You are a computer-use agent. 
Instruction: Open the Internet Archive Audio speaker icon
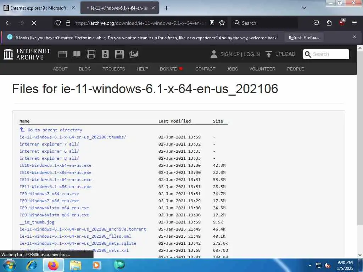point(105,54)
